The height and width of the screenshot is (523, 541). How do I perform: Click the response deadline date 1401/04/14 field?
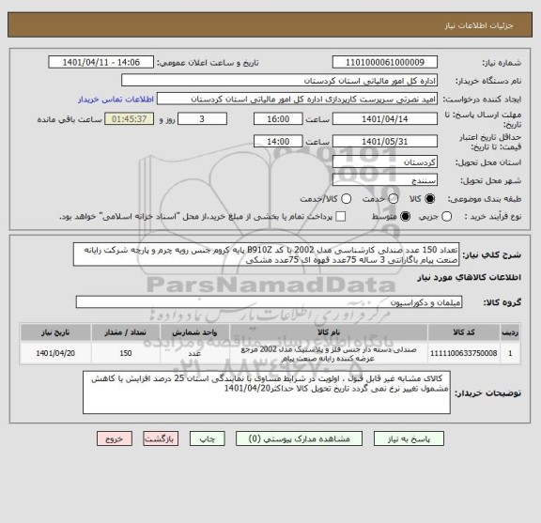(385, 119)
